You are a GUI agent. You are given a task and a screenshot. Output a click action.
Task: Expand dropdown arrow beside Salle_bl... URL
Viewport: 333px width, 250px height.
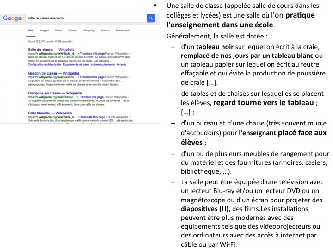point(79,117)
